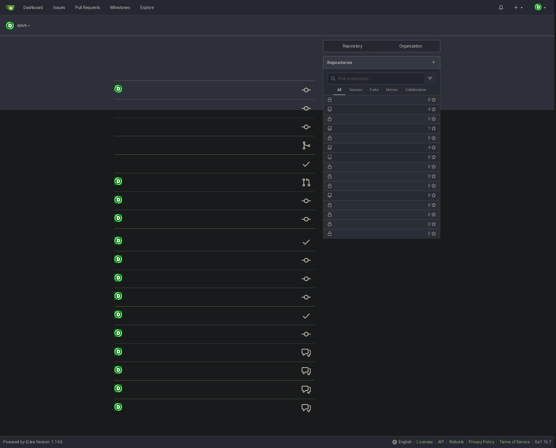Open Pull Requests in the navbar
The image size is (556, 448).
point(87,8)
